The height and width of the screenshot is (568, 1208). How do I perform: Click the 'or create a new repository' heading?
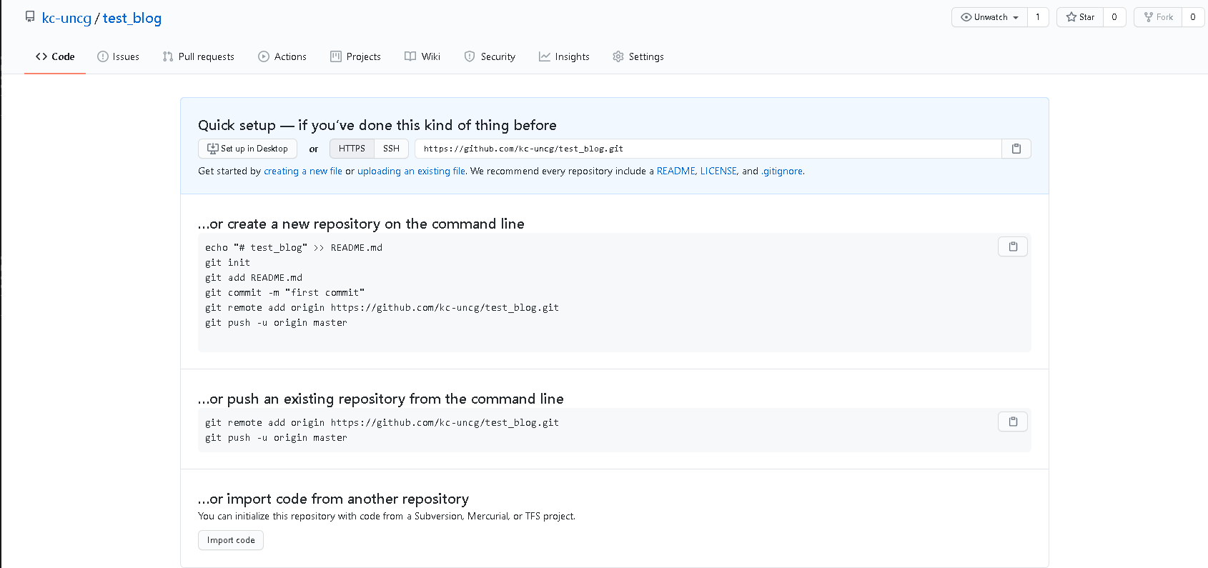click(361, 224)
